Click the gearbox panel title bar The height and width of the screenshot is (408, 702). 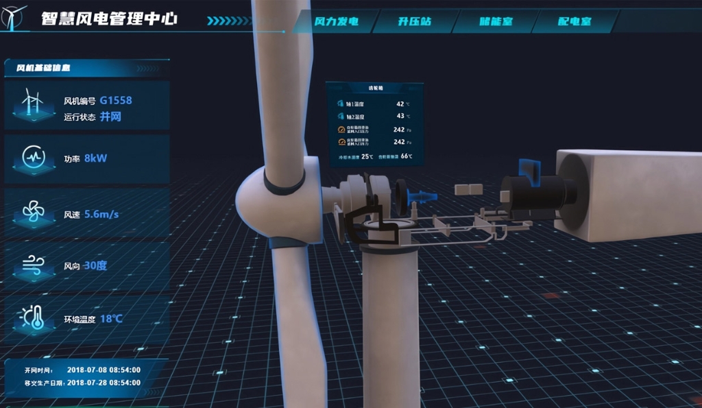pyautogui.click(x=374, y=88)
